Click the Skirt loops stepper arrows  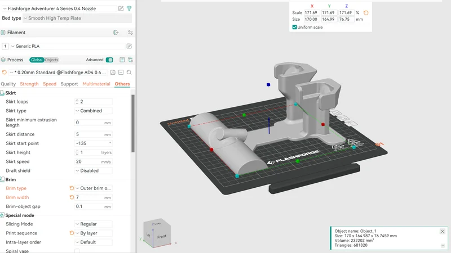[x=77, y=102]
